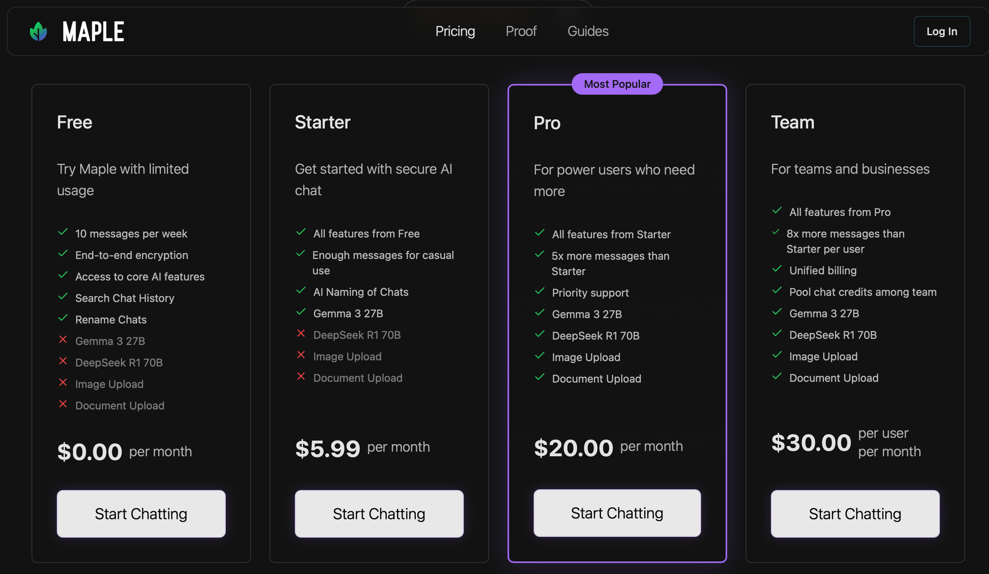Click green check by Pool chat credits

777,291
